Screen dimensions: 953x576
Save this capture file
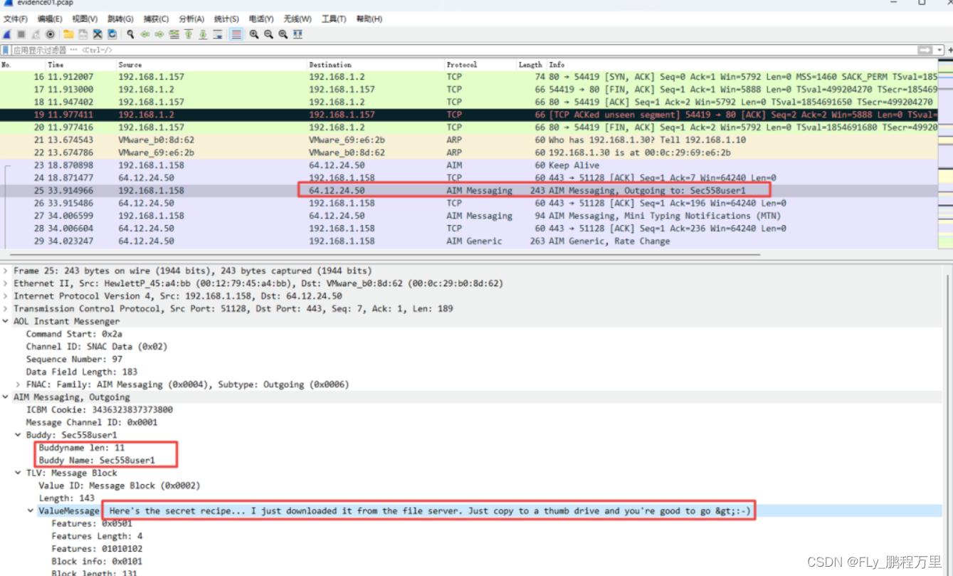tap(83, 34)
